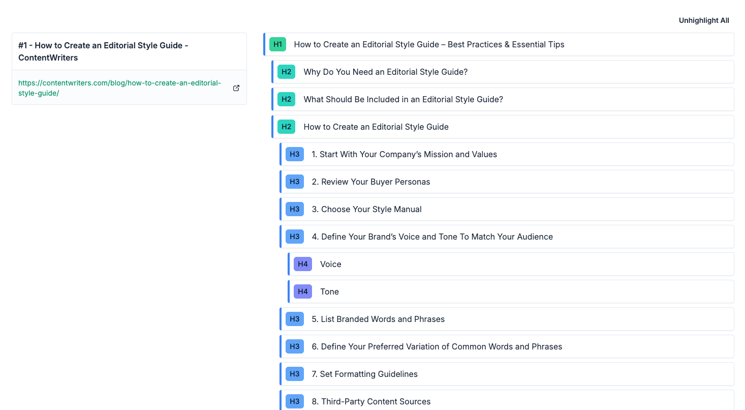Click the H1 badge on the main title heading
745x410 pixels.
click(277, 44)
